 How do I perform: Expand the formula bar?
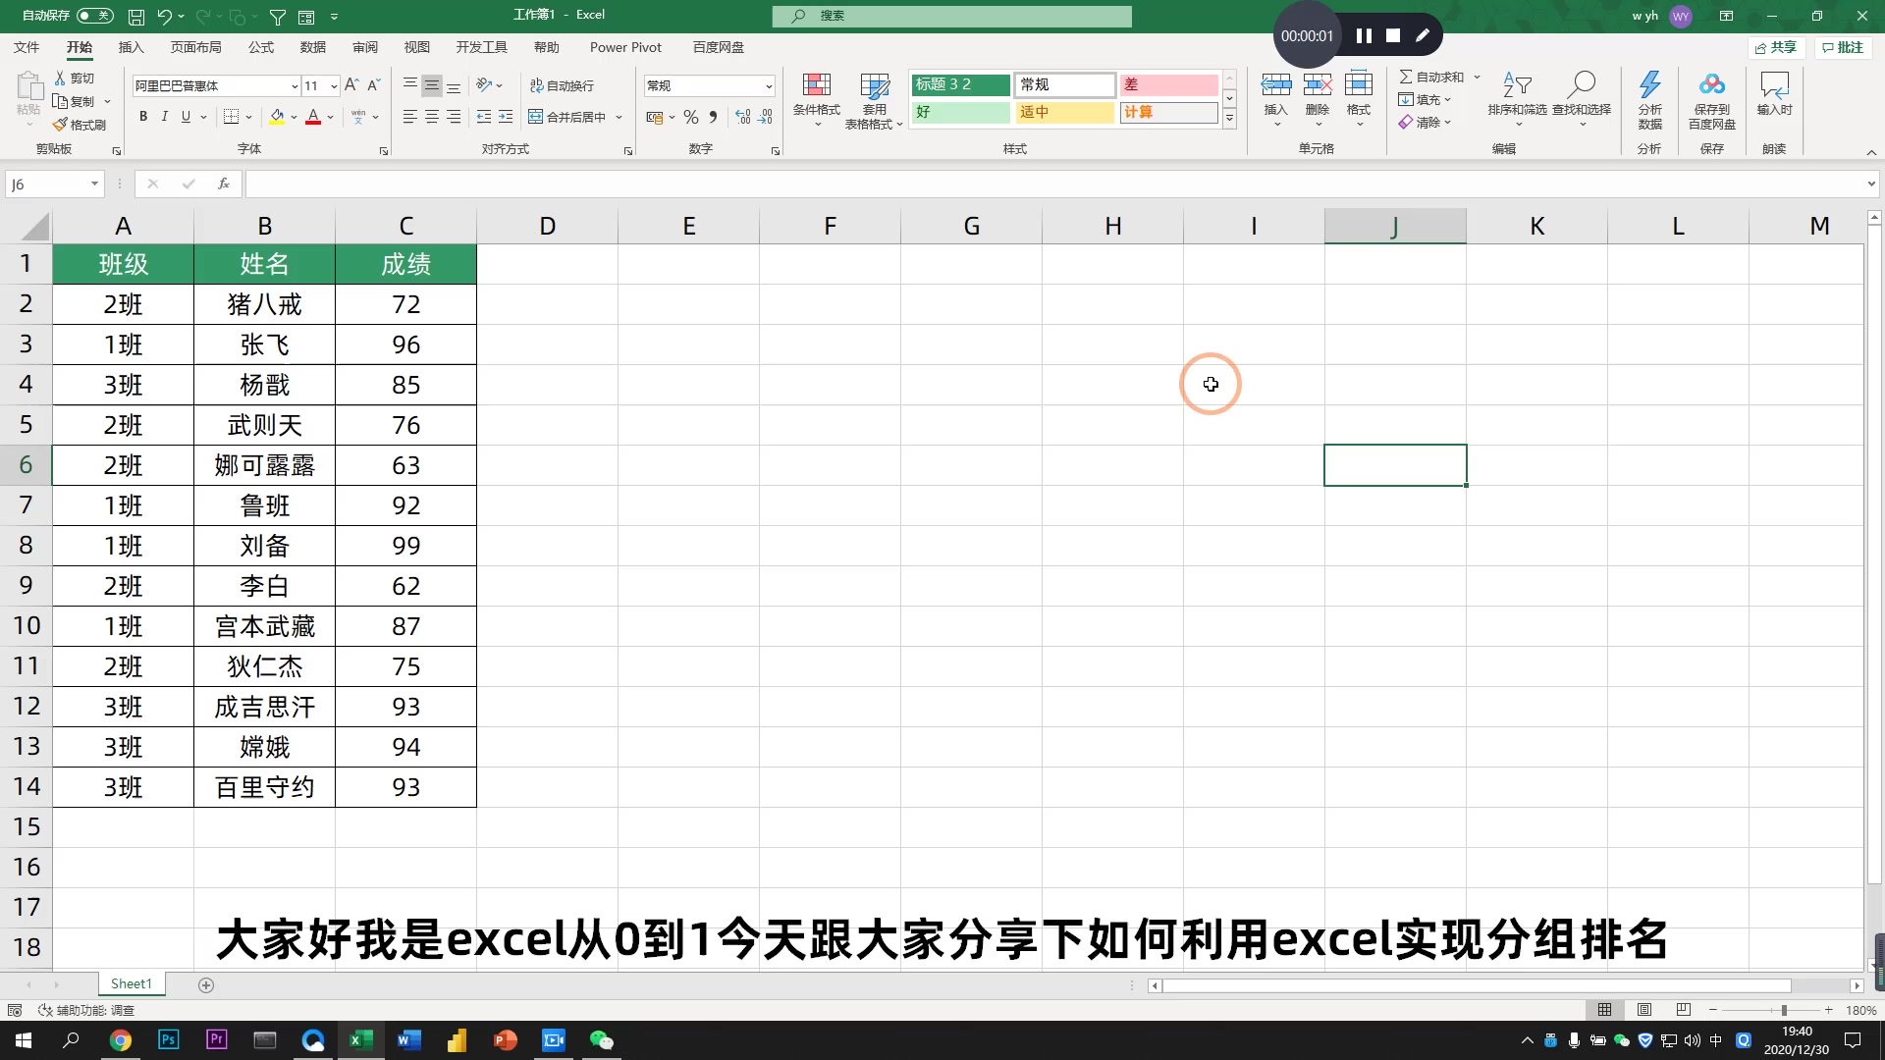pos(1871,184)
